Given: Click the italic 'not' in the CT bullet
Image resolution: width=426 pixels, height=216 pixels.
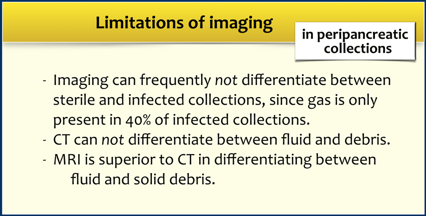Looking at the screenshot, I should [x=114, y=141].
